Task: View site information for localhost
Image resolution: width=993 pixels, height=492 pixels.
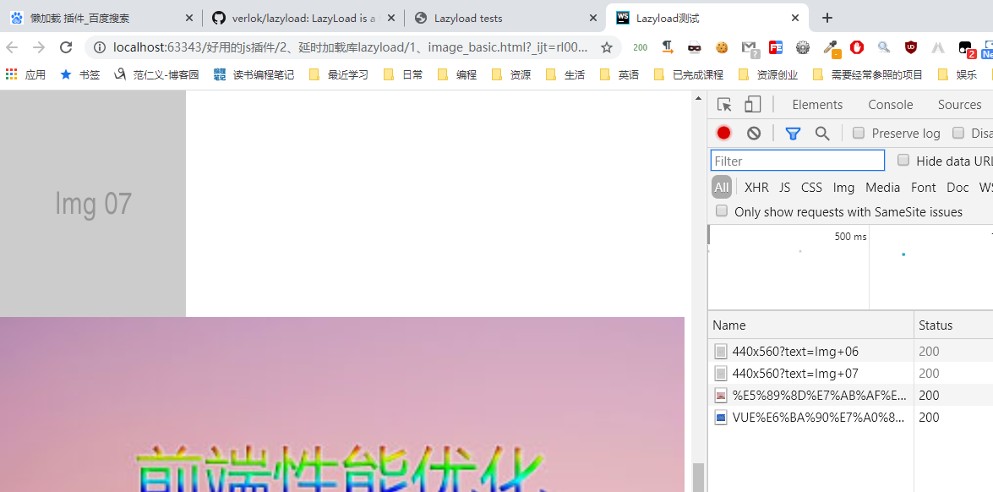Action: [x=99, y=47]
